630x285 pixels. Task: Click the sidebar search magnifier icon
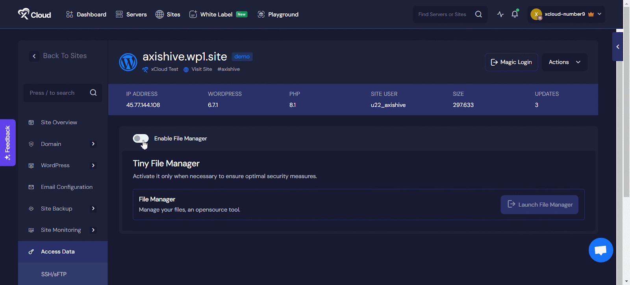[93, 93]
